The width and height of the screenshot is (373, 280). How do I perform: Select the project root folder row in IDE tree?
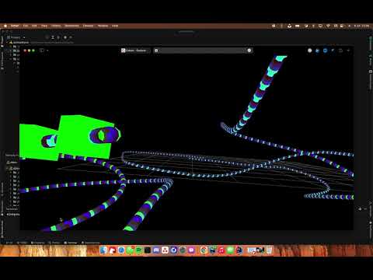[41, 42]
